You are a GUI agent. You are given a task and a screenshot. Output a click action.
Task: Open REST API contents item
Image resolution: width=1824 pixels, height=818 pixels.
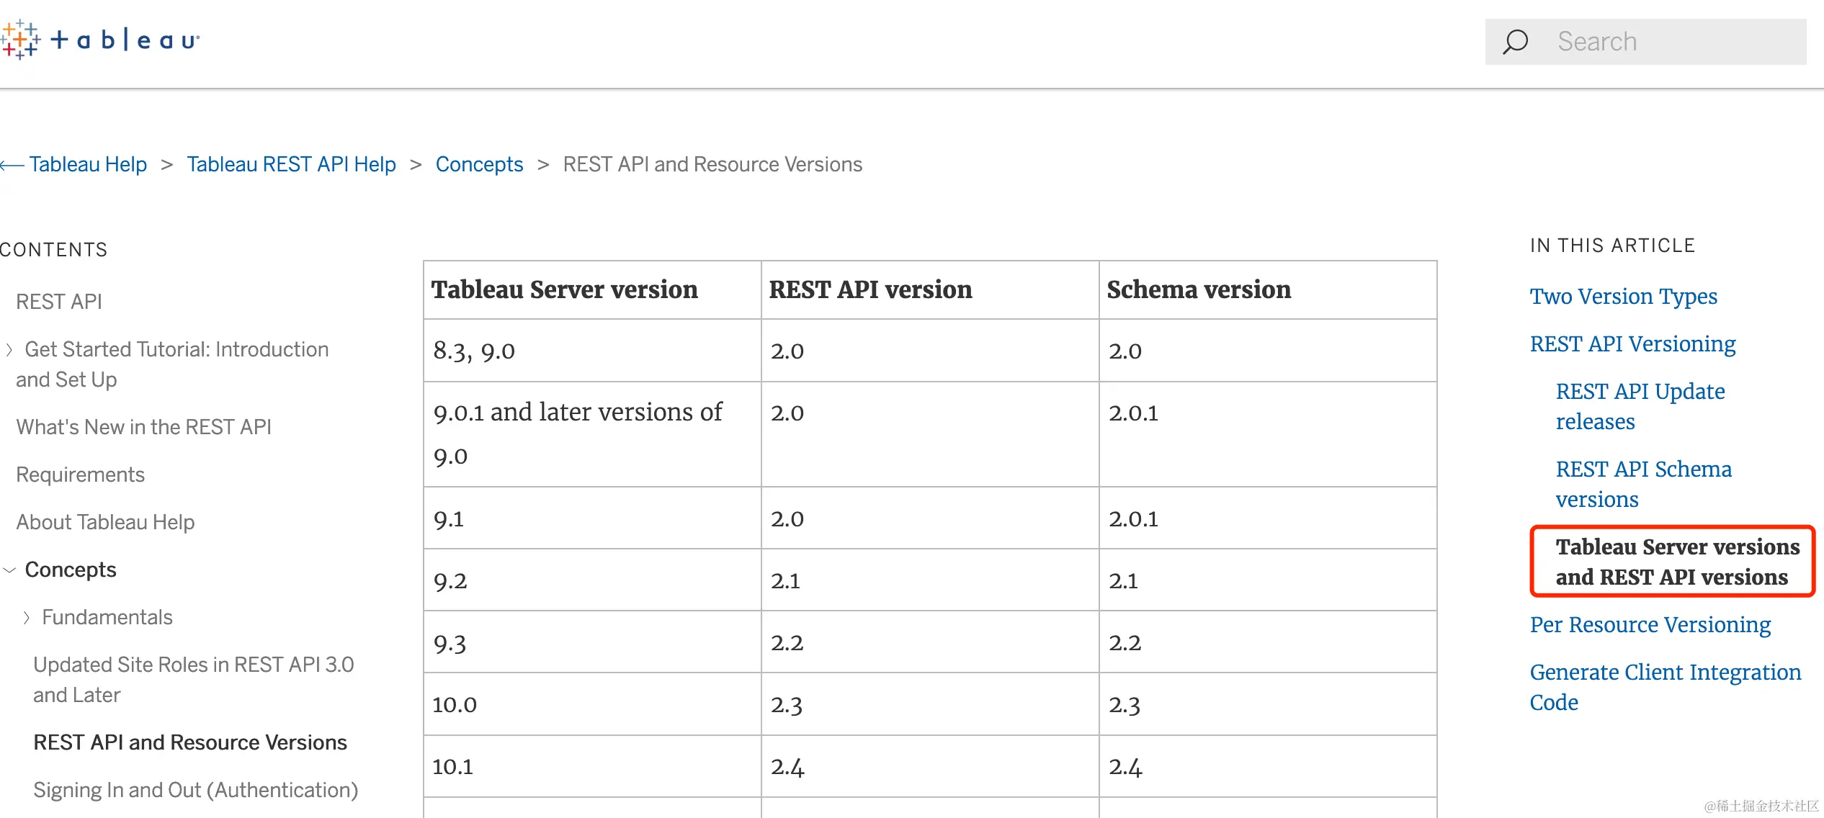[x=59, y=302]
